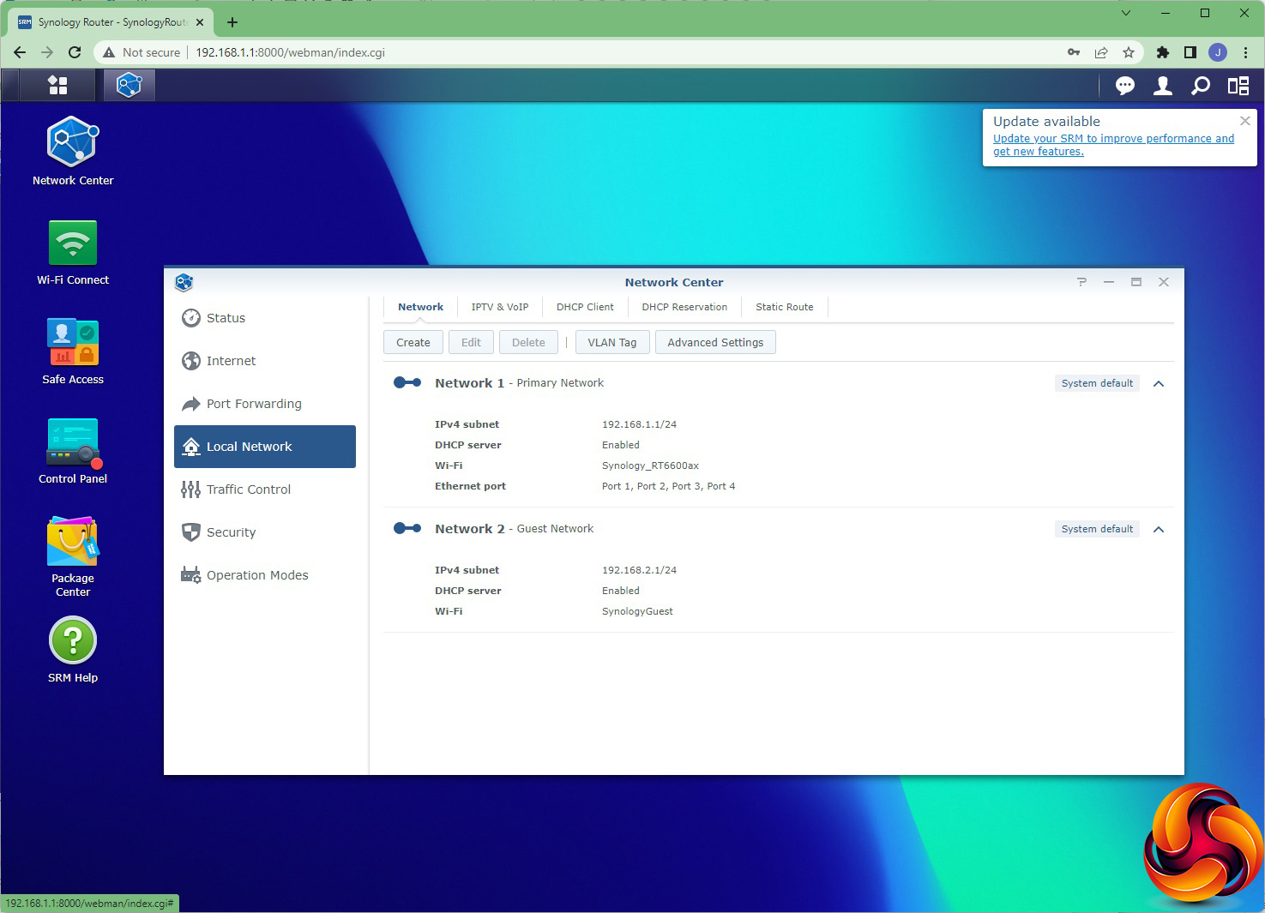Viewport: 1265px width, 913px height.
Task: Share this page icon
Action: (x=1101, y=52)
